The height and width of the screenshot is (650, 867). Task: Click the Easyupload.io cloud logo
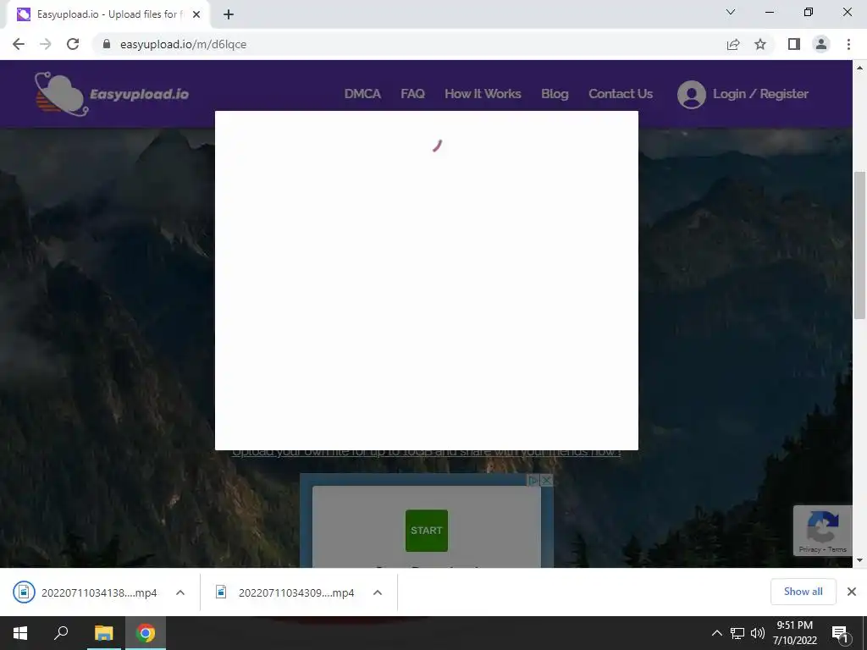(61, 94)
